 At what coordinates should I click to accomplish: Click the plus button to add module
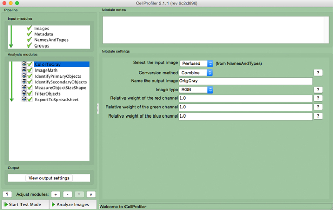click(x=56, y=194)
